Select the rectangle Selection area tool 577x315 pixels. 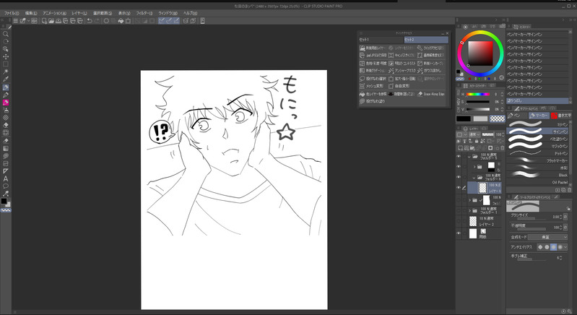click(6, 64)
